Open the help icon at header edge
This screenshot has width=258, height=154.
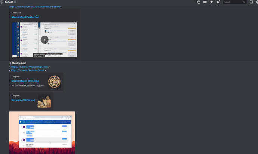[x=257, y=2]
